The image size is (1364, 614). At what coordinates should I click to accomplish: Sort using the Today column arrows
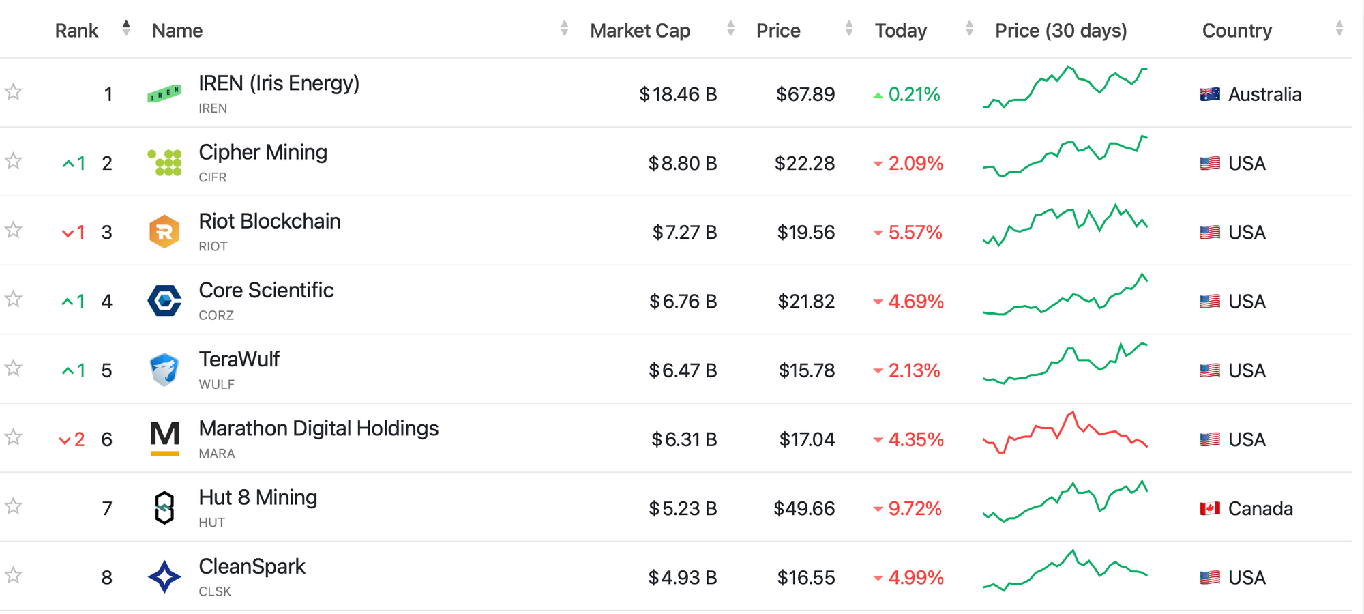pos(969,29)
